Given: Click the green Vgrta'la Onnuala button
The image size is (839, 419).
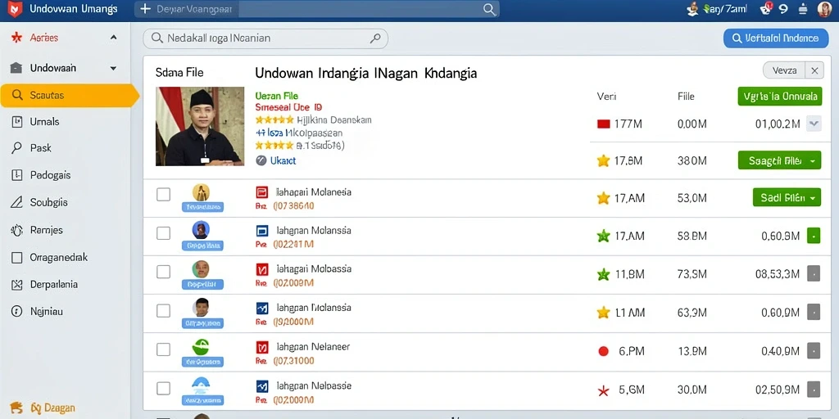Looking at the screenshot, I should tap(780, 97).
